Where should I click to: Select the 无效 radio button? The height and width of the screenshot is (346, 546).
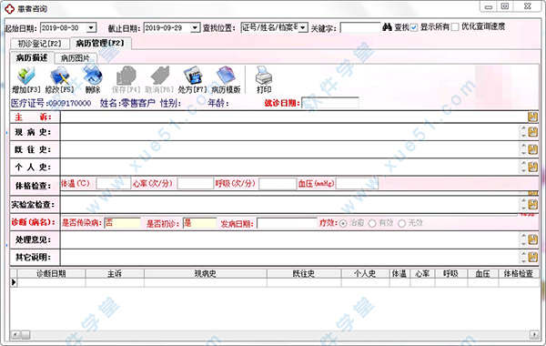(x=401, y=223)
